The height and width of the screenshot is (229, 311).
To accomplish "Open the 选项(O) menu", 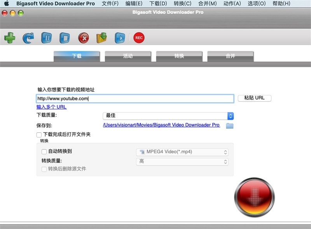I will [257, 3].
